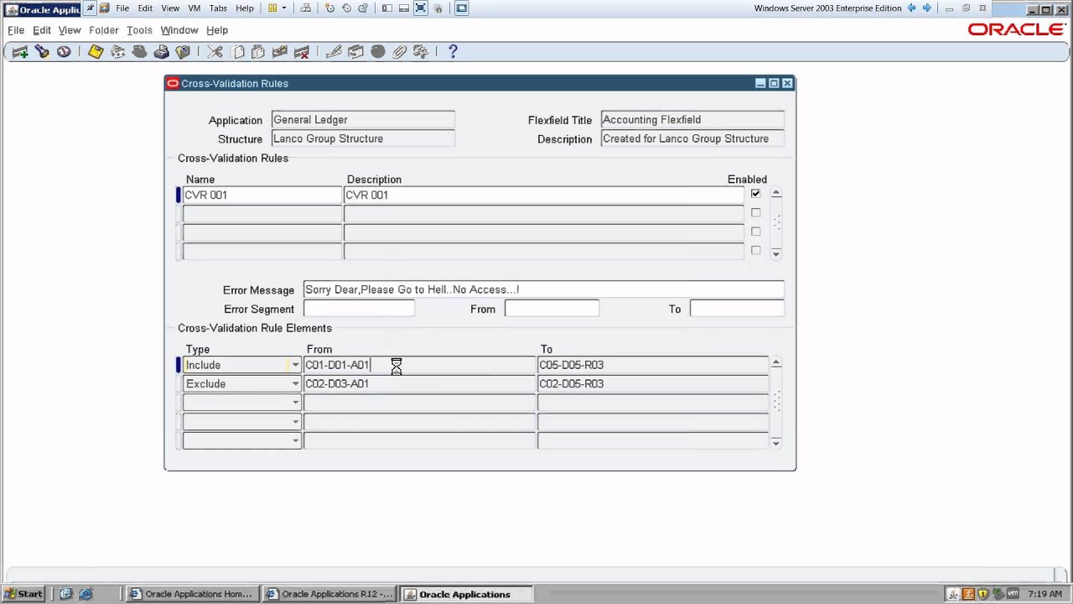Open Type dropdown in fifth element row
The image size is (1073, 604).
(295, 440)
